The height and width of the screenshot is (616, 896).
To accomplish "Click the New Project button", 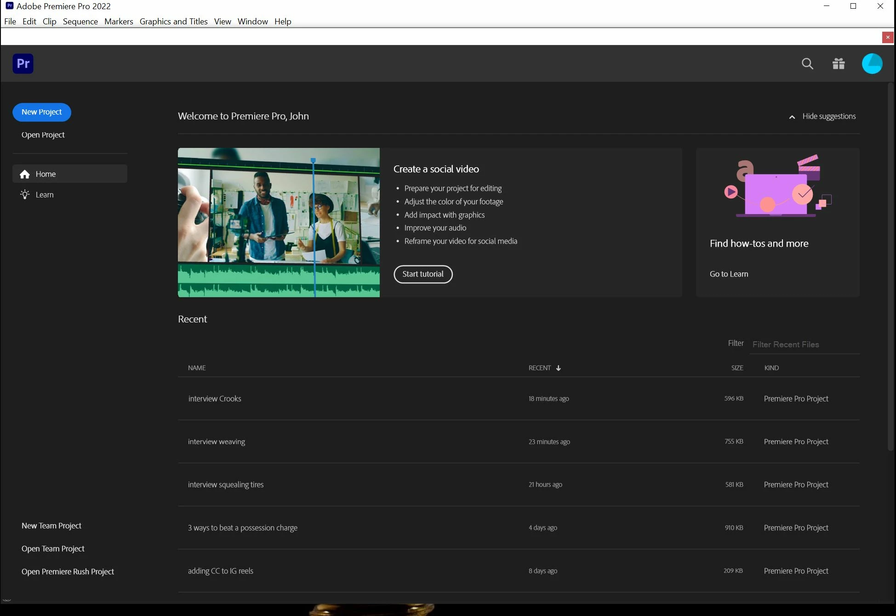I will (x=41, y=112).
